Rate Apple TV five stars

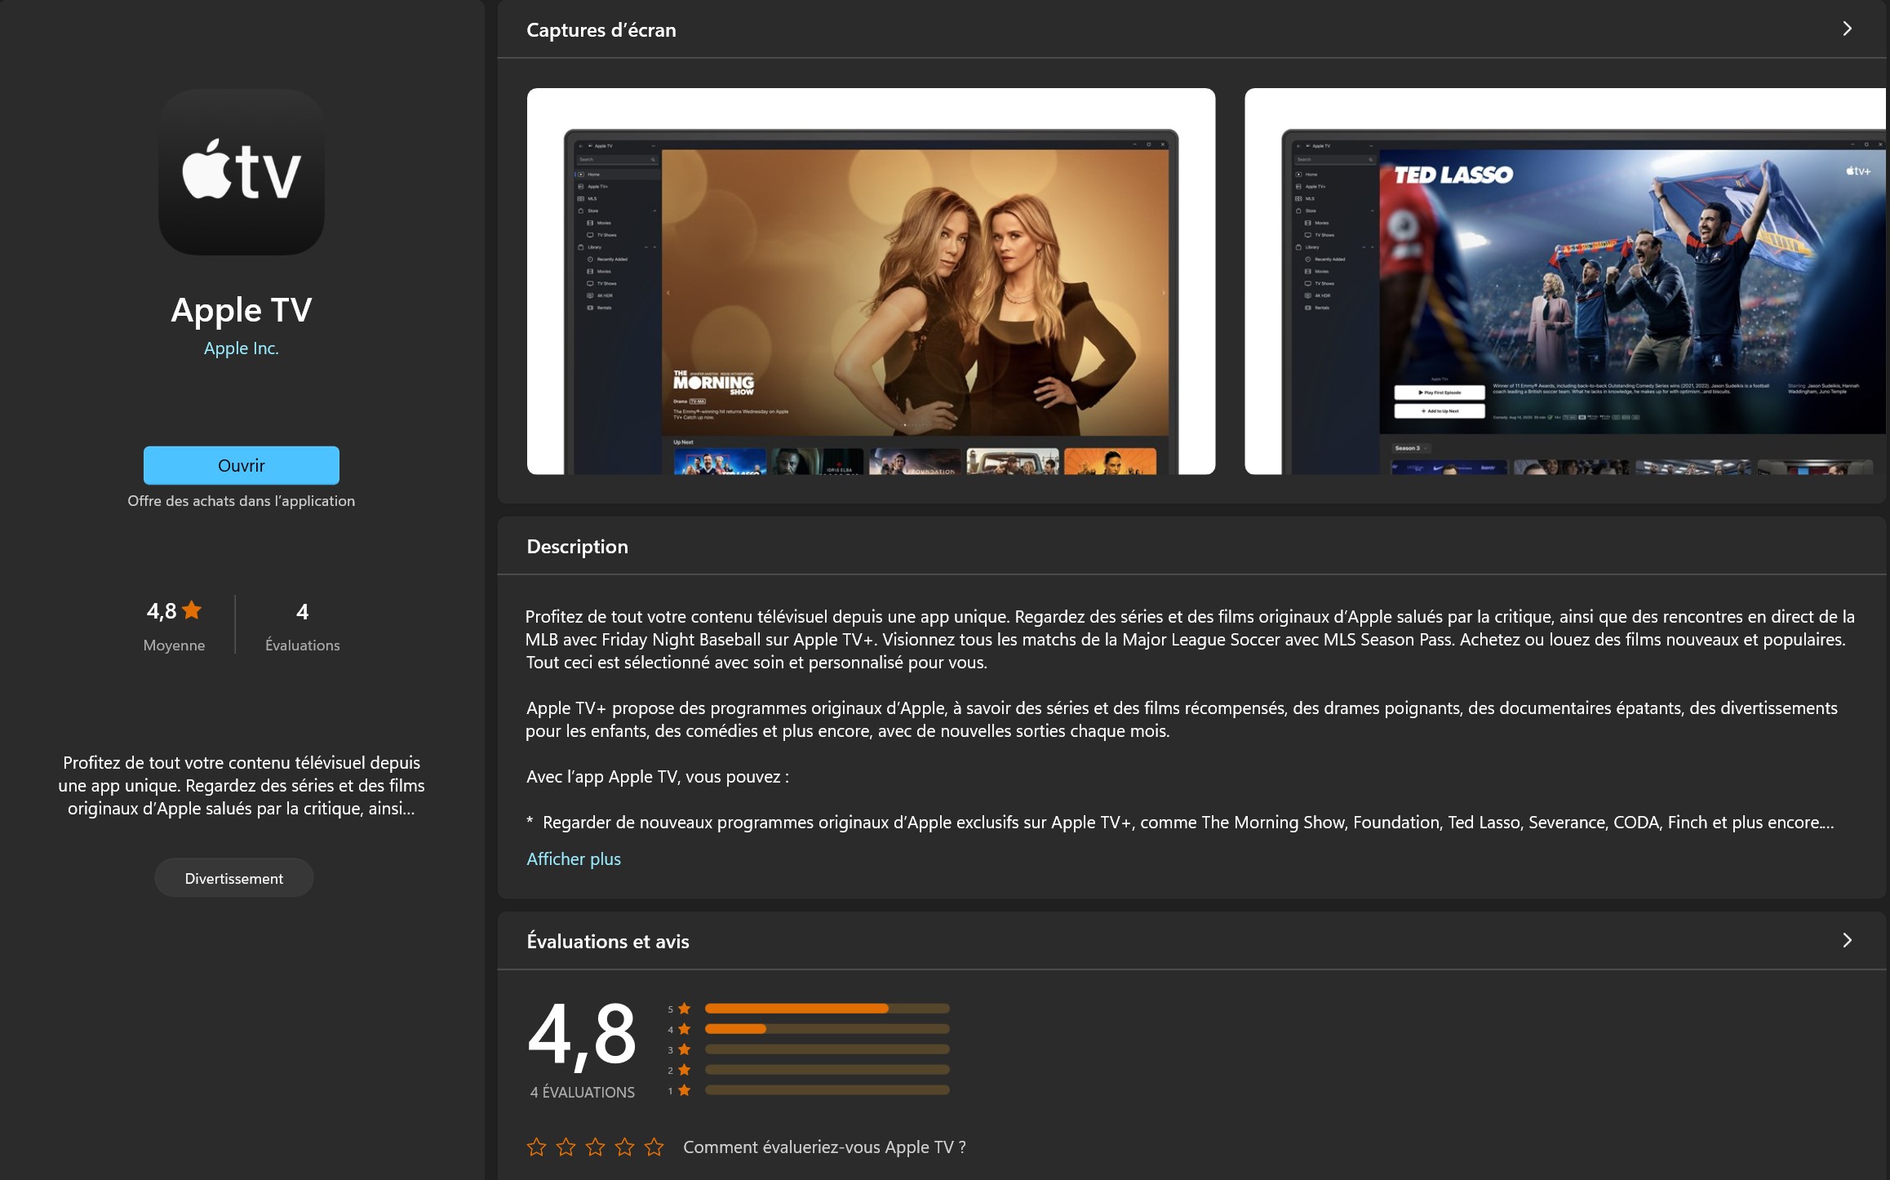pos(654,1147)
